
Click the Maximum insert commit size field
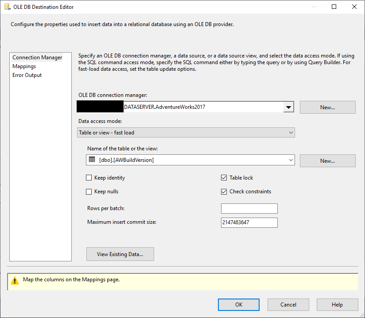[x=249, y=222]
